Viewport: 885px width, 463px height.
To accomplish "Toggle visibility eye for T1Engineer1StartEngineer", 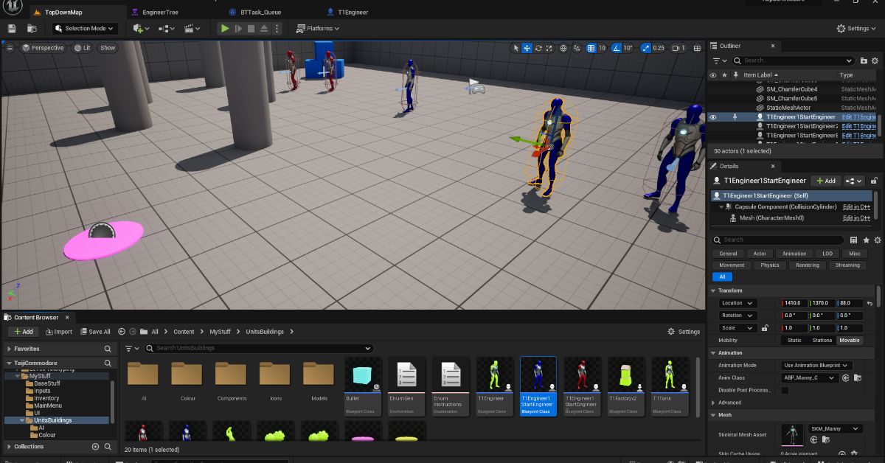I will [712, 117].
